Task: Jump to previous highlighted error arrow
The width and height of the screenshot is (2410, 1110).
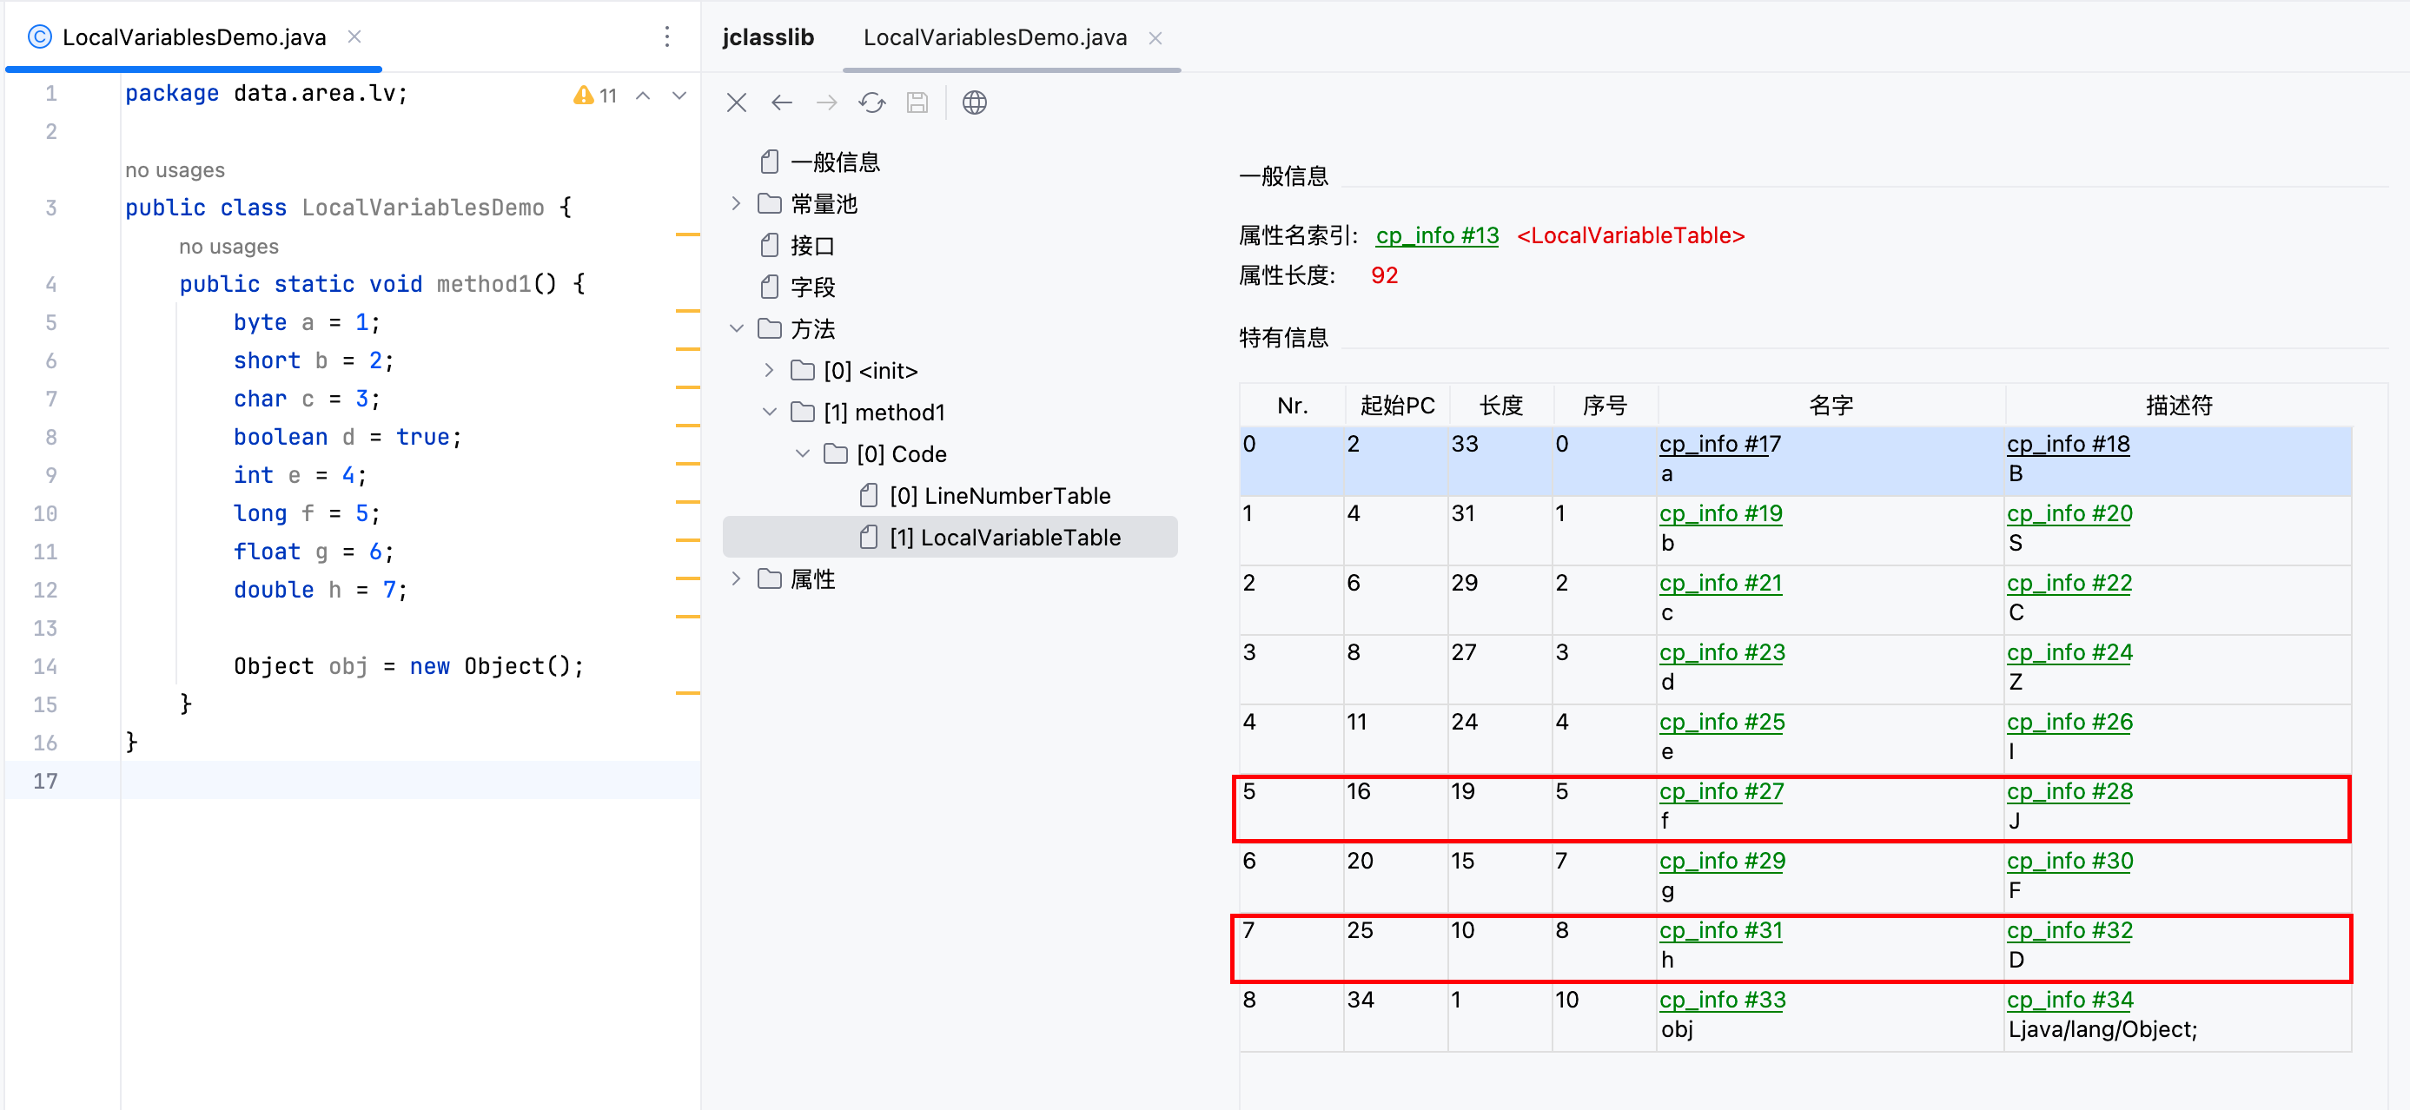Action: tap(643, 96)
